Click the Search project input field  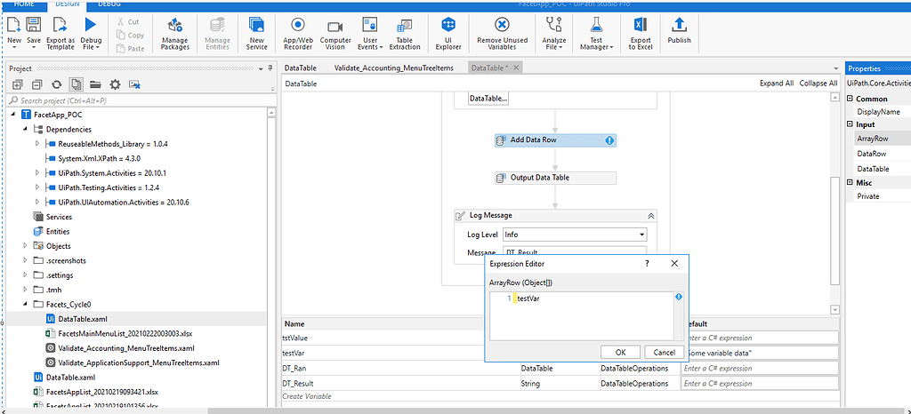pos(133,100)
